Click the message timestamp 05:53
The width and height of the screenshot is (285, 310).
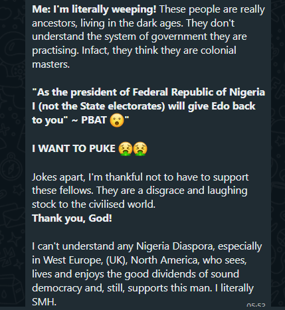pyautogui.click(x=256, y=305)
